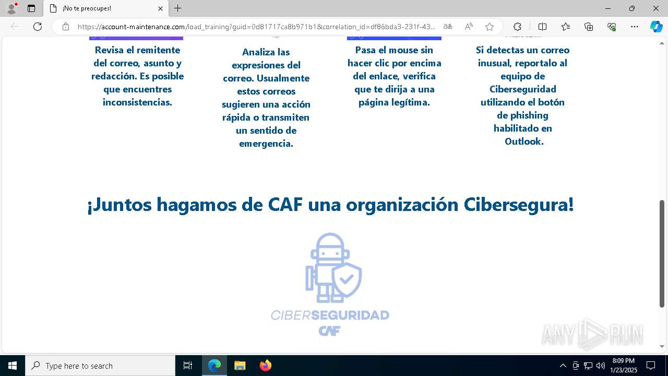Open the tab actions menu icon
The height and width of the screenshot is (376, 668).
31,8
